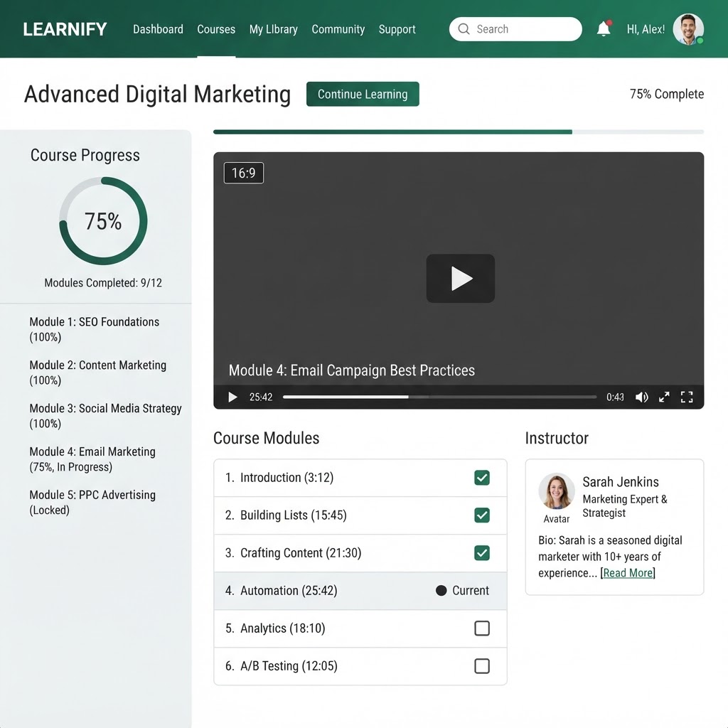Click the Hi, Alex! greeting

point(646,29)
